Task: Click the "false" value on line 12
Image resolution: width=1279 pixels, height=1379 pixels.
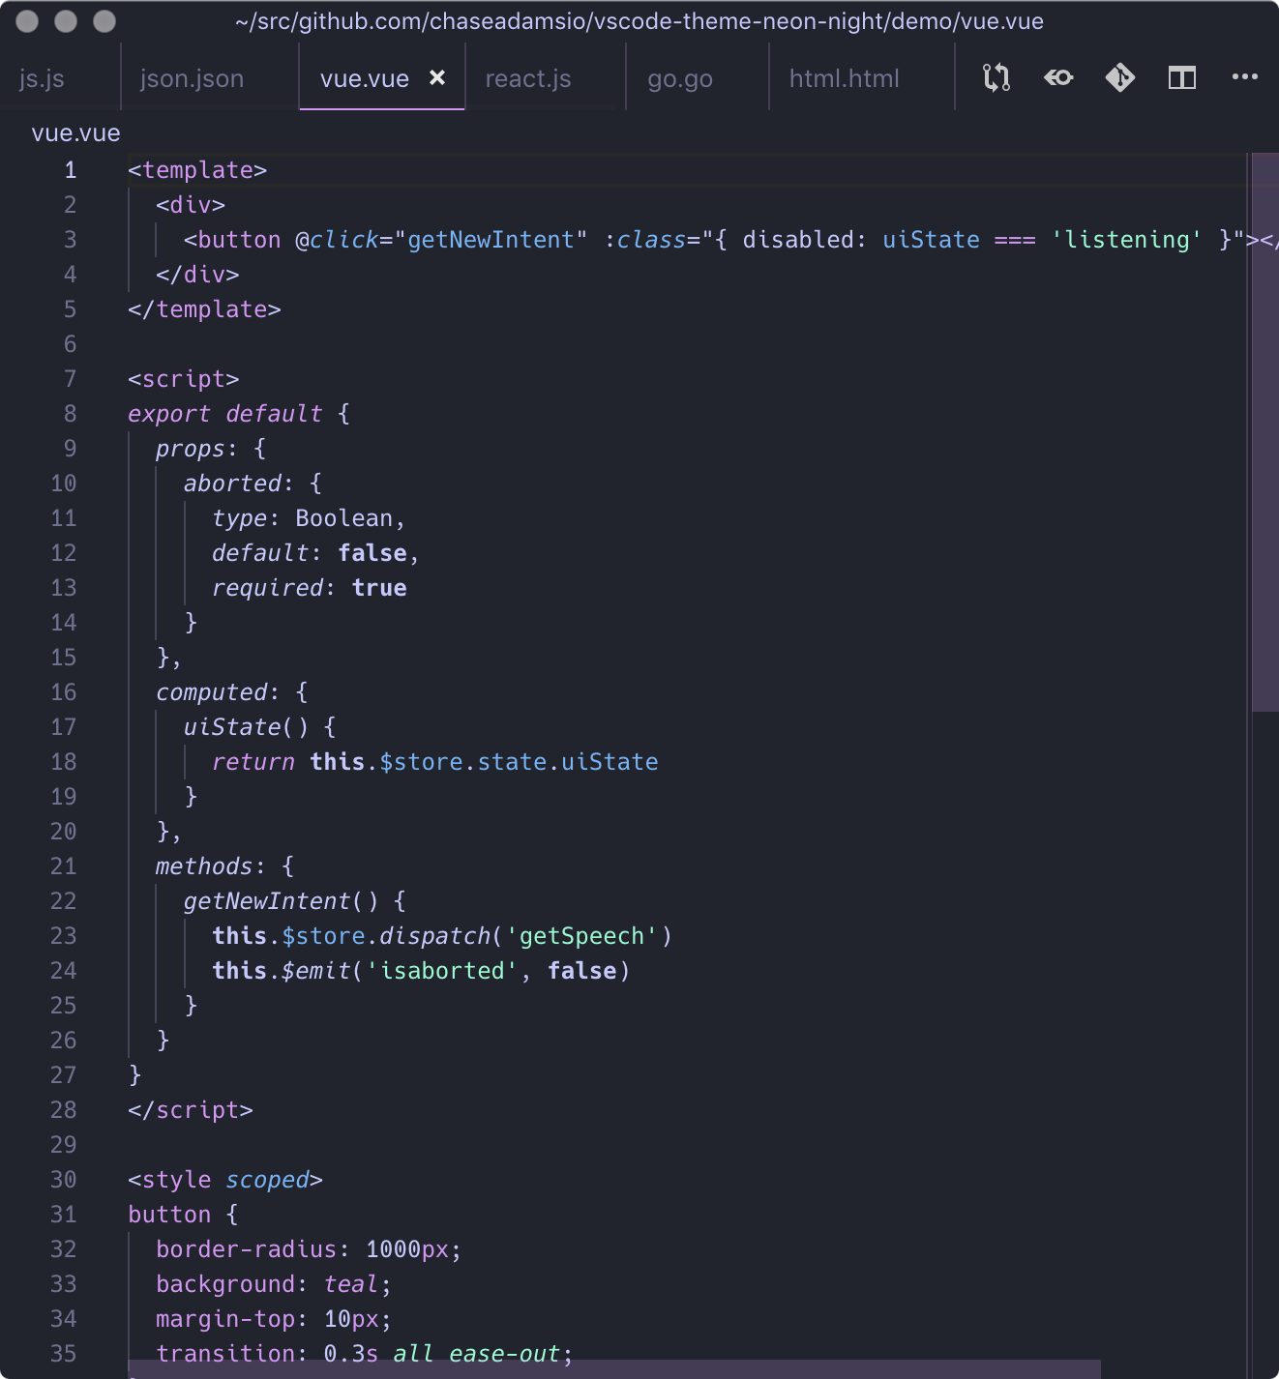Action: click(372, 553)
